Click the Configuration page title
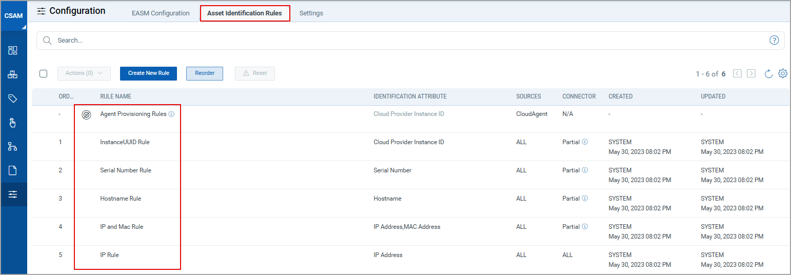The height and width of the screenshot is (275, 791). pyautogui.click(x=77, y=11)
